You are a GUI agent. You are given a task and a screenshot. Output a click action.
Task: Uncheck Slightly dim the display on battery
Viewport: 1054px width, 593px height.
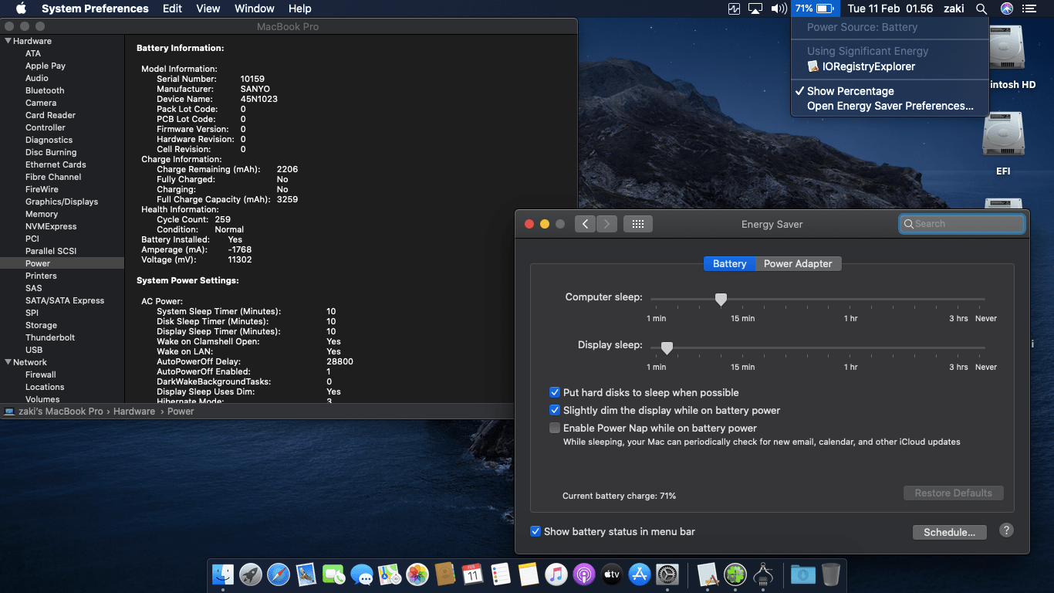(x=555, y=411)
